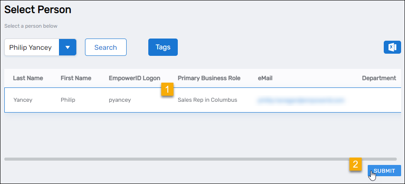Select the Yancey last name cell
The image size is (405, 184).
23,100
